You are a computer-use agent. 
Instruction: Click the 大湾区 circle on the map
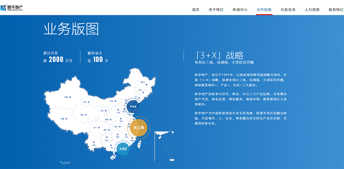[123, 149]
